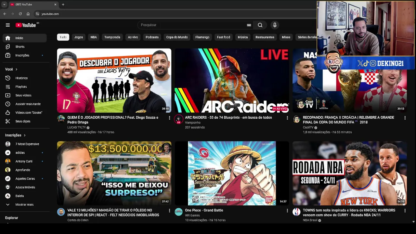Screen dimensions: 416x234
Task: Select the Restaurantes filter chip
Action: (265, 37)
